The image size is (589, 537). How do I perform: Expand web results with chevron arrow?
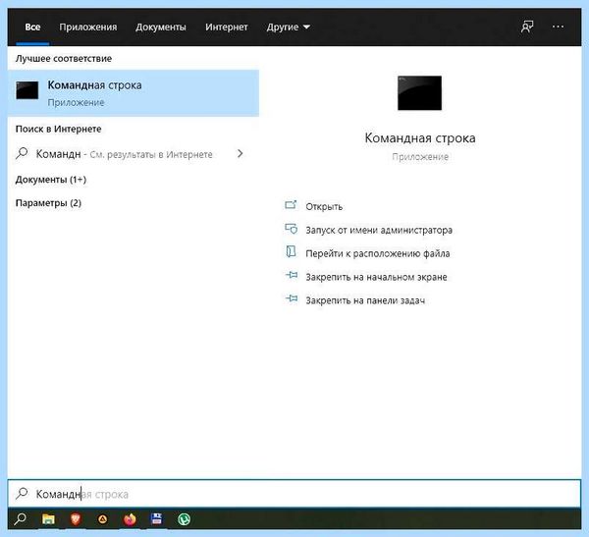[x=241, y=154]
